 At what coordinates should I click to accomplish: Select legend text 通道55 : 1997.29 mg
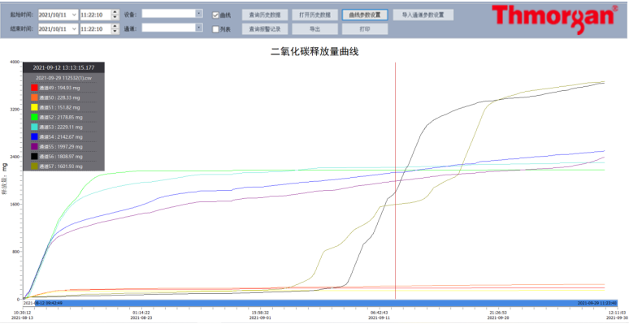click(x=61, y=146)
